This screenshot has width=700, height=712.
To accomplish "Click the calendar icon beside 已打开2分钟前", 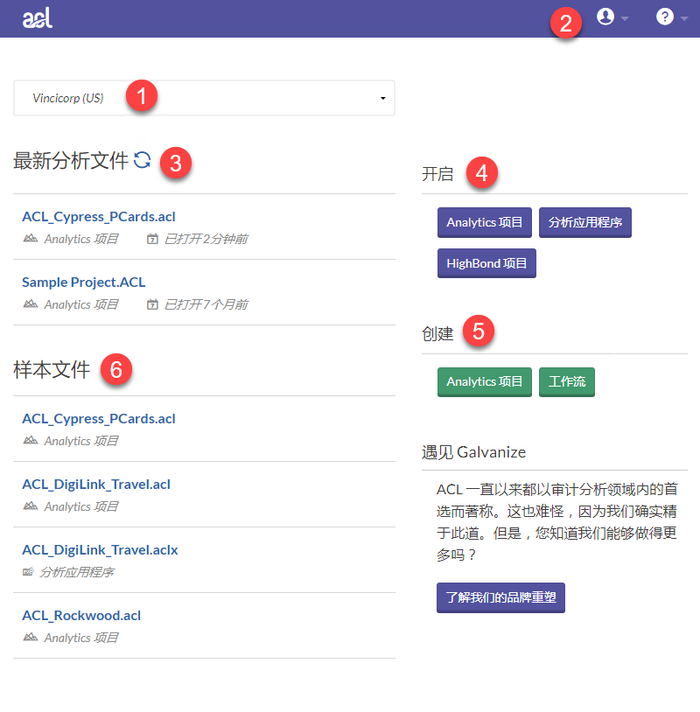I will click(152, 239).
